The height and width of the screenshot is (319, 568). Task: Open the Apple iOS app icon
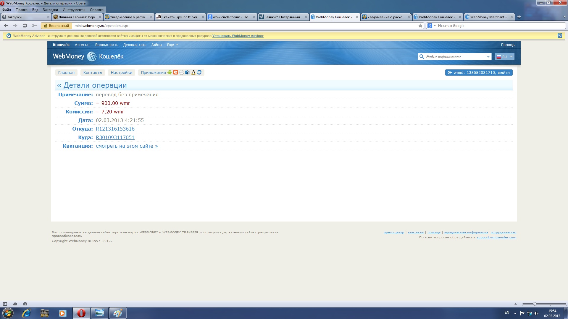(x=181, y=72)
